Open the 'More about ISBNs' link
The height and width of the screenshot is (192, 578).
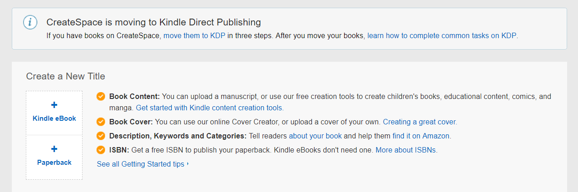pyautogui.click(x=406, y=150)
